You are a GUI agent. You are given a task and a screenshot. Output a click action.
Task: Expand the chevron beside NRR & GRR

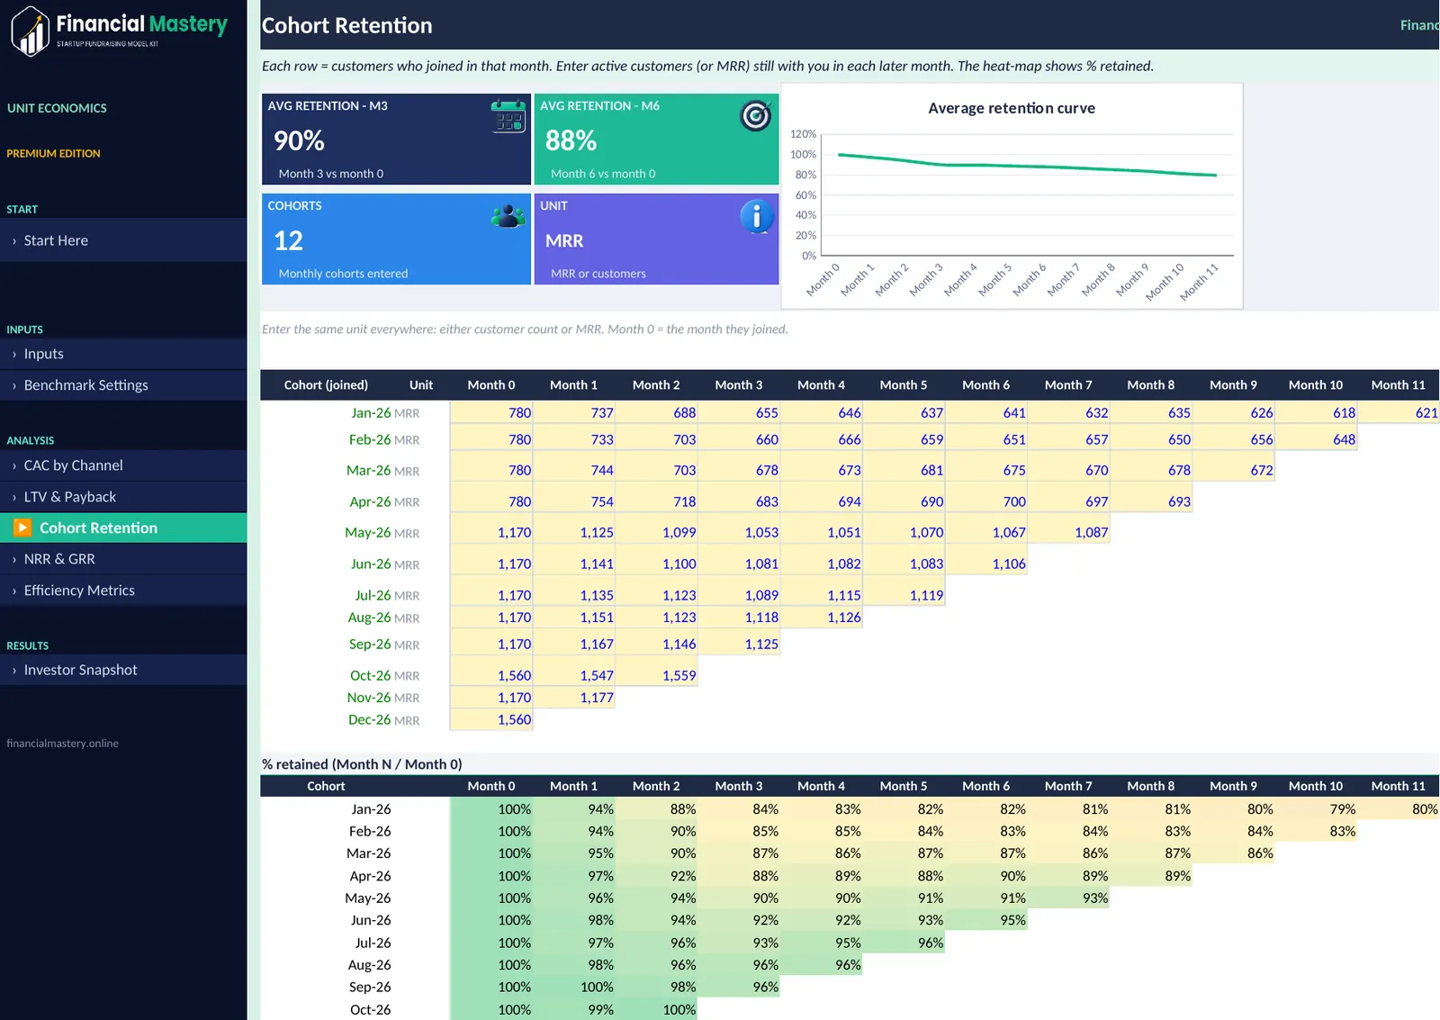click(x=14, y=560)
